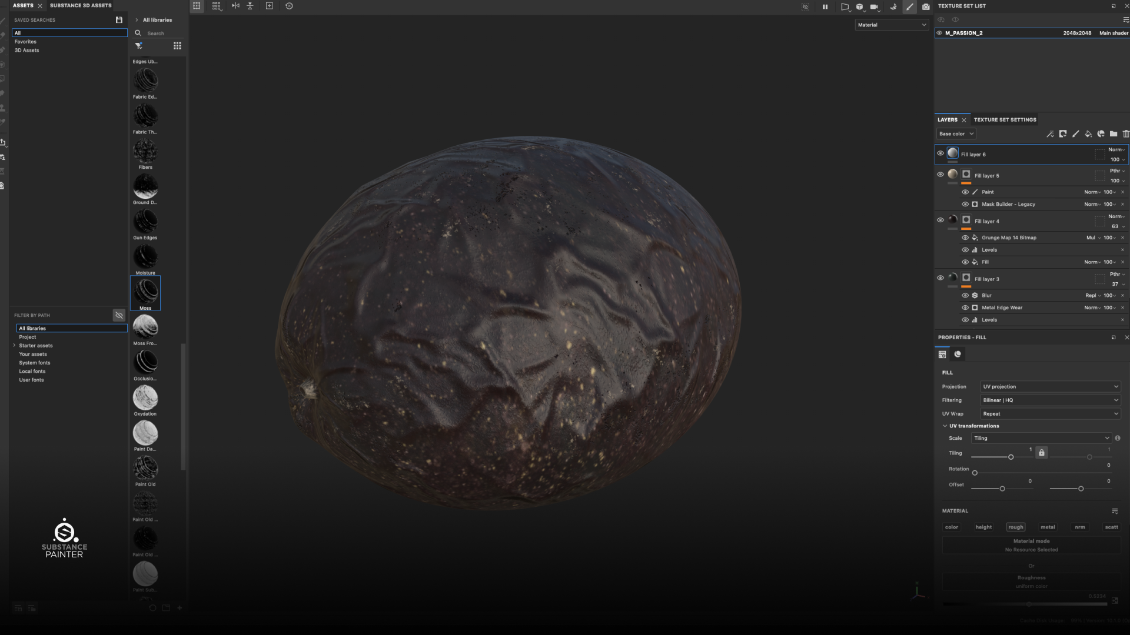Save the current search with the disk icon
The image size is (1130, 635).
(119, 20)
